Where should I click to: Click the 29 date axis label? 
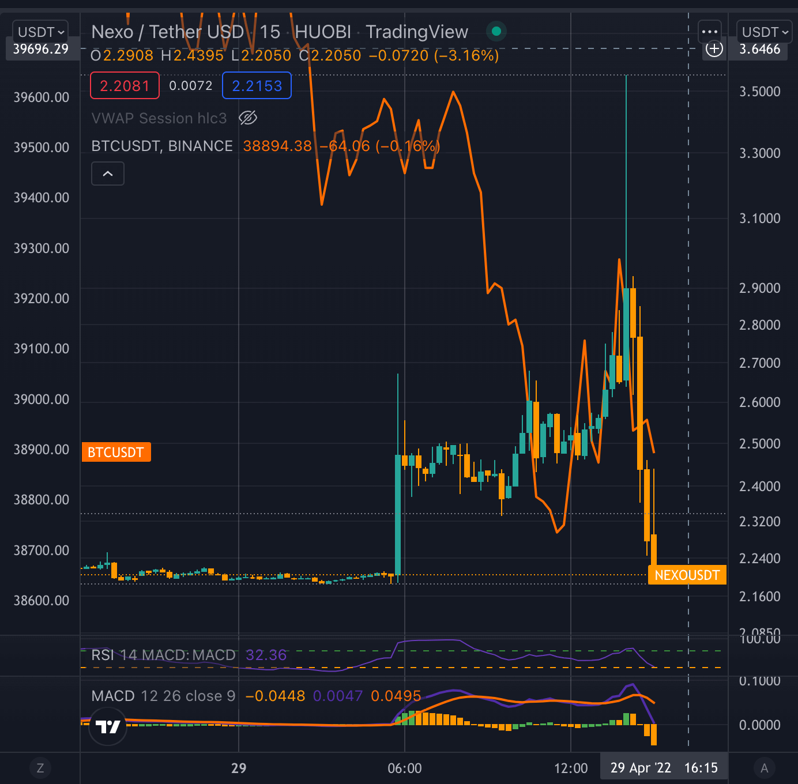click(x=239, y=768)
